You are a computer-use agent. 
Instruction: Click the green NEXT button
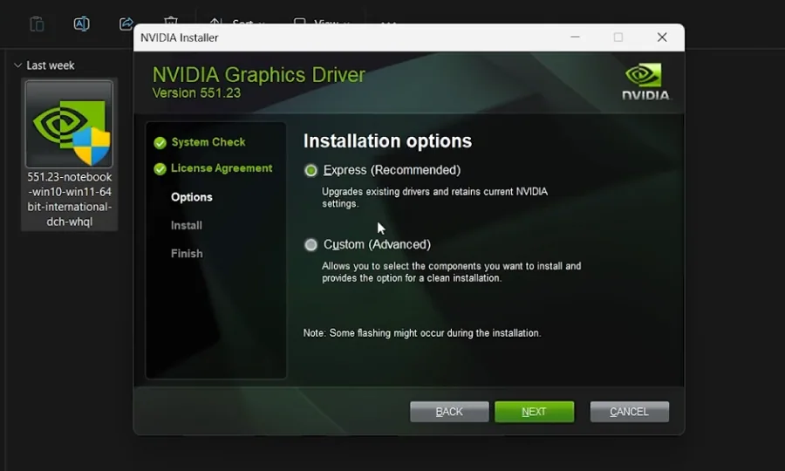[534, 412]
